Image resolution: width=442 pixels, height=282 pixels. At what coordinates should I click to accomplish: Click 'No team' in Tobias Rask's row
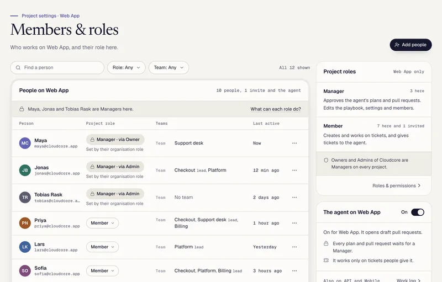click(x=183, y=197)
